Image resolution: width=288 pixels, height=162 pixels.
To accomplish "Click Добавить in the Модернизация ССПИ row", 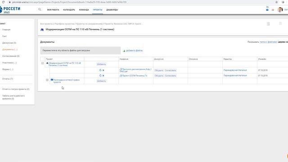I will pyautogui.click(x=101, y=64).
